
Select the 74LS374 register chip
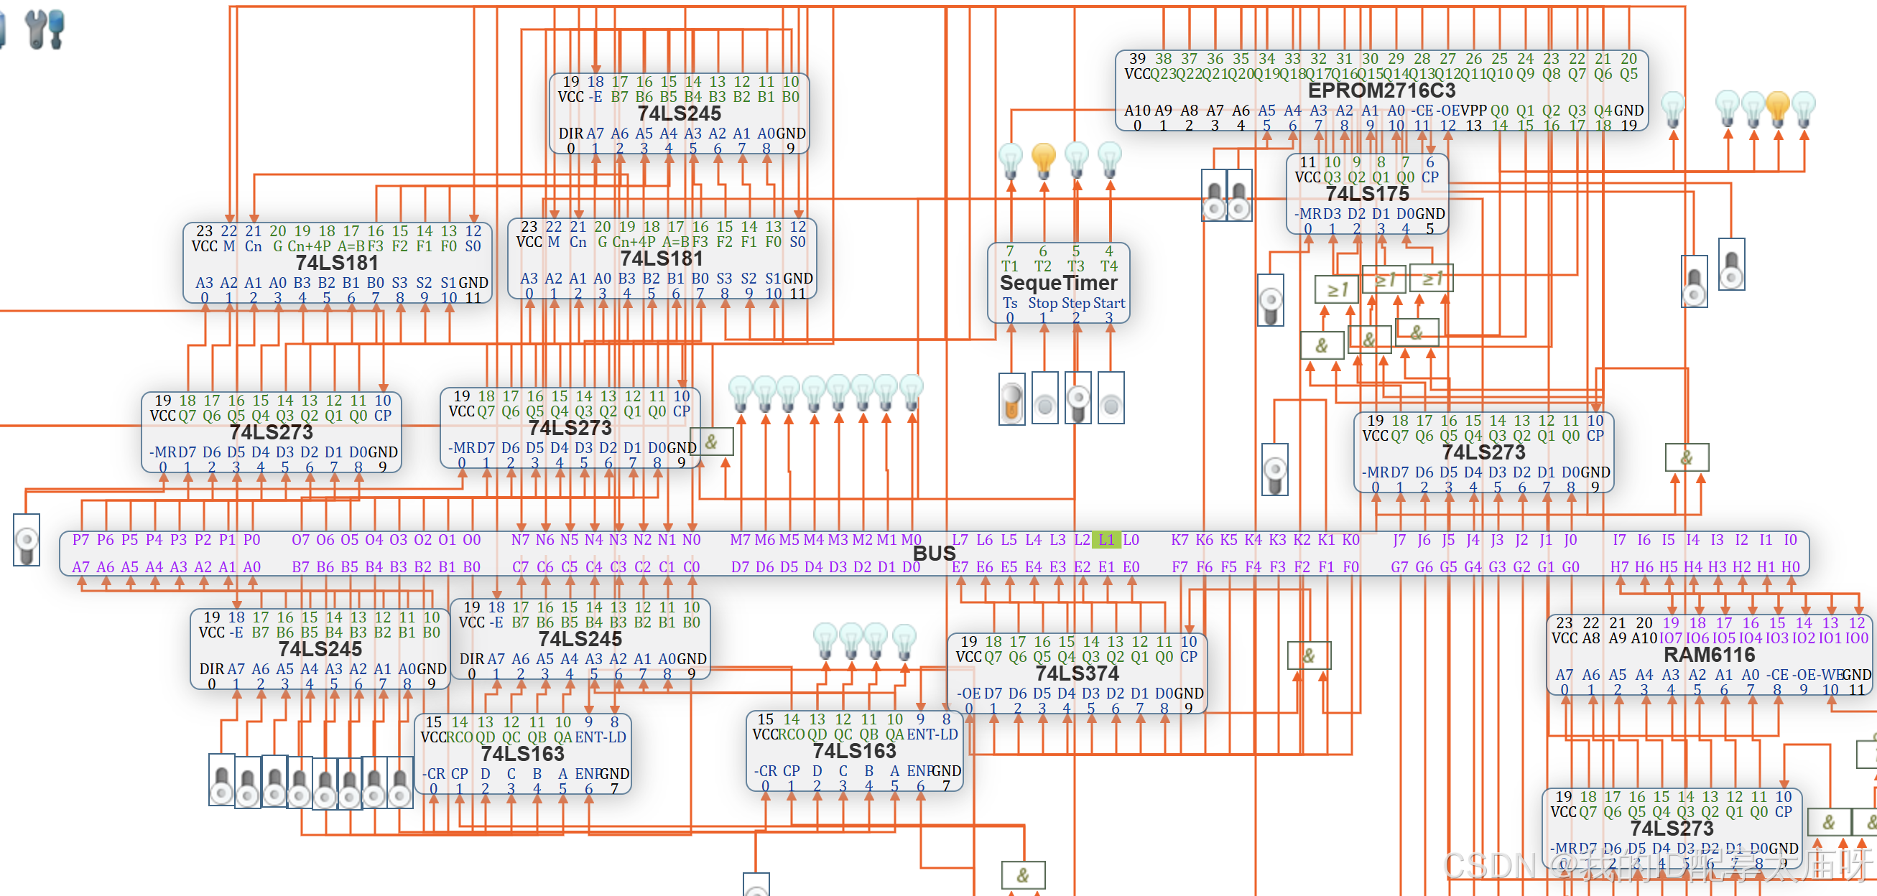click(1077, 673)
